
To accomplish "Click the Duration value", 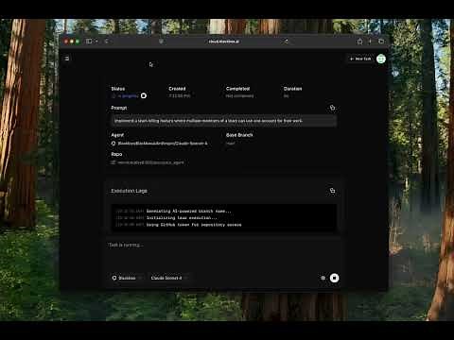I will 286,95.
